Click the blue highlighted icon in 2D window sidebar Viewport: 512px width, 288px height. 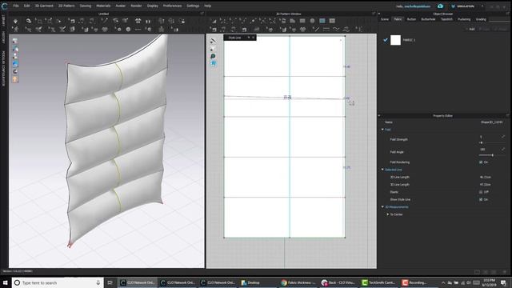click(x=213, y=63)
